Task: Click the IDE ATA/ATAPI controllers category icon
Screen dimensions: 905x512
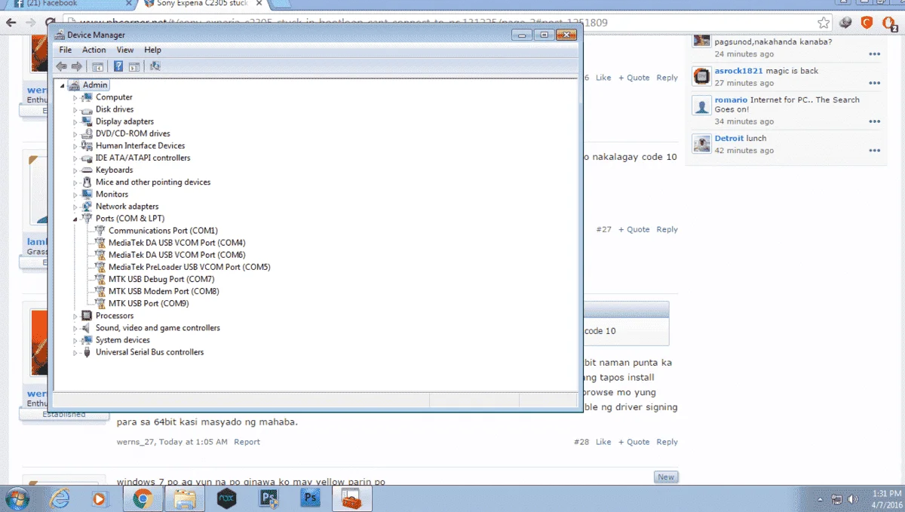Action: pos(87,158)
